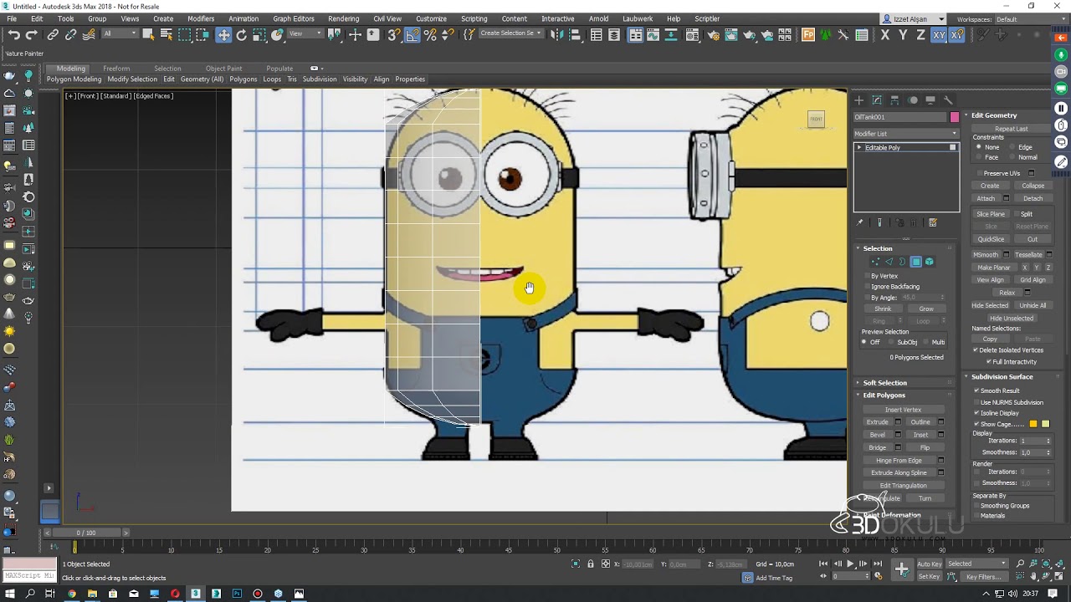Toggle Use NURMS Subdivision checkbox
This screenshot has height=602, width=1071.
(976, 402)
